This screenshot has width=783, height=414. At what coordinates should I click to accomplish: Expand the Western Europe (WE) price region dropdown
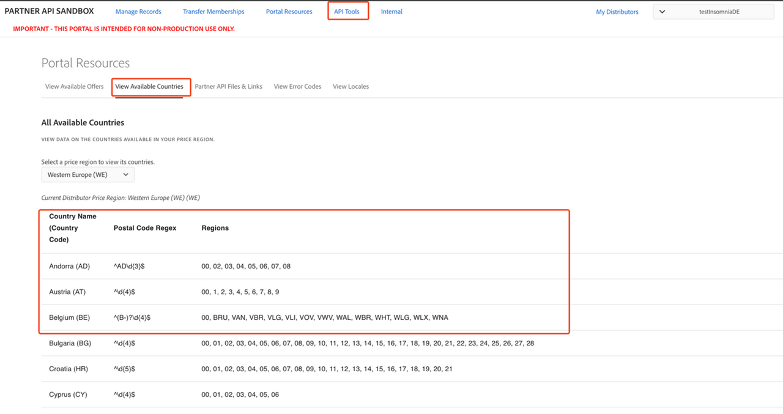pos(87,175)
